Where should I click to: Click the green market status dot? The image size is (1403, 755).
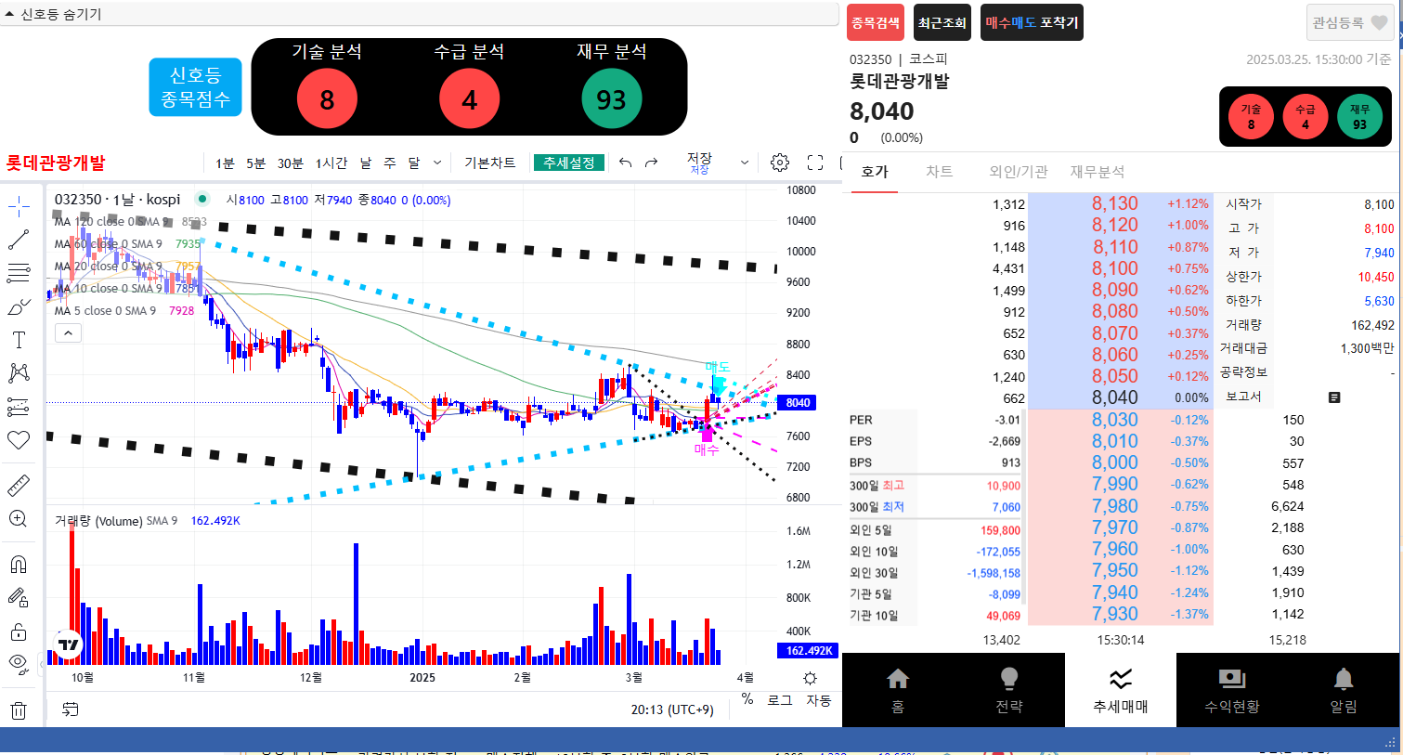pos(201,199)
